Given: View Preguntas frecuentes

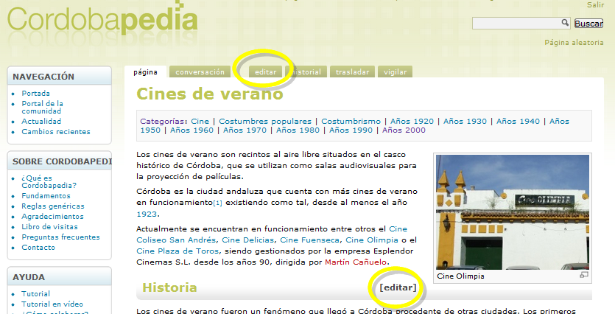Looking at the screenshot, I should [61, 237].
